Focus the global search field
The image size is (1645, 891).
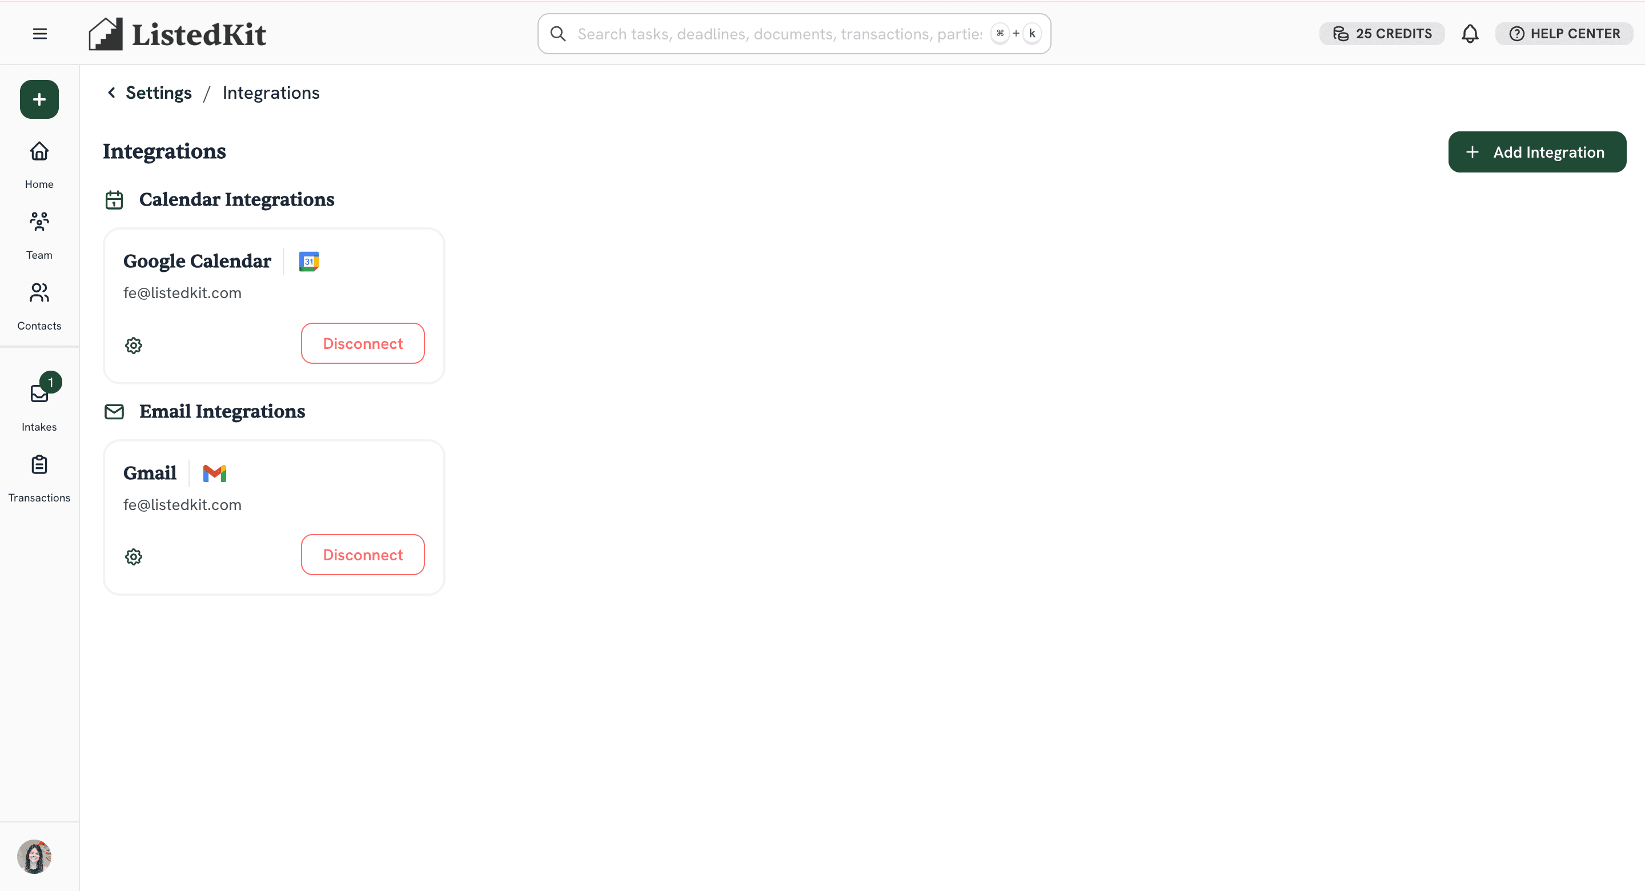794,33
